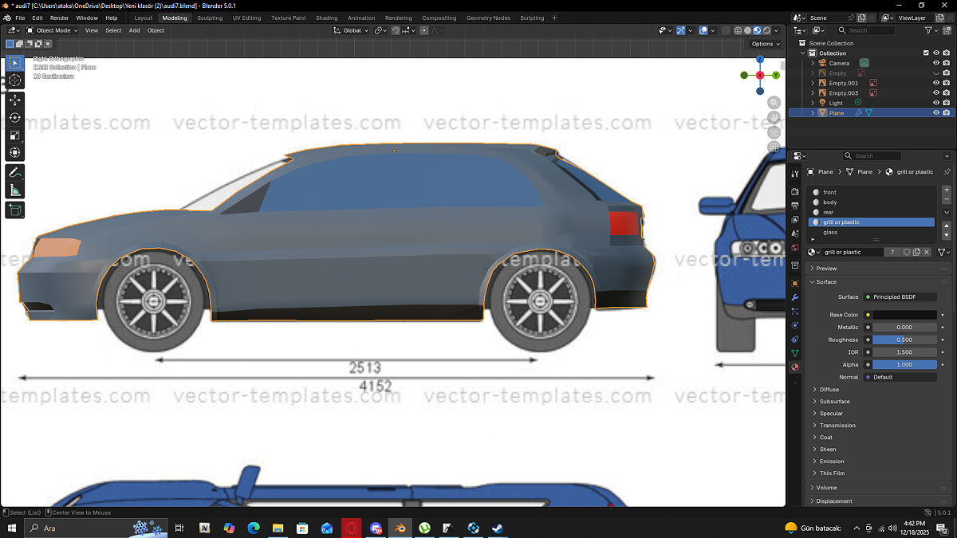Click the Add Cube tool icon

pyautogui.click(x=15, y=210)
